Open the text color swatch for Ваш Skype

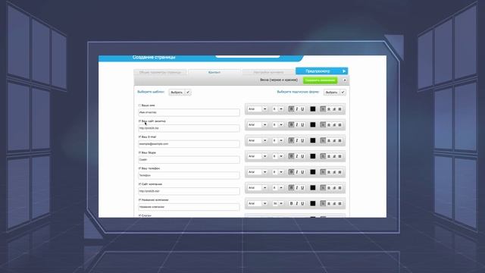[x=313, y=156]
